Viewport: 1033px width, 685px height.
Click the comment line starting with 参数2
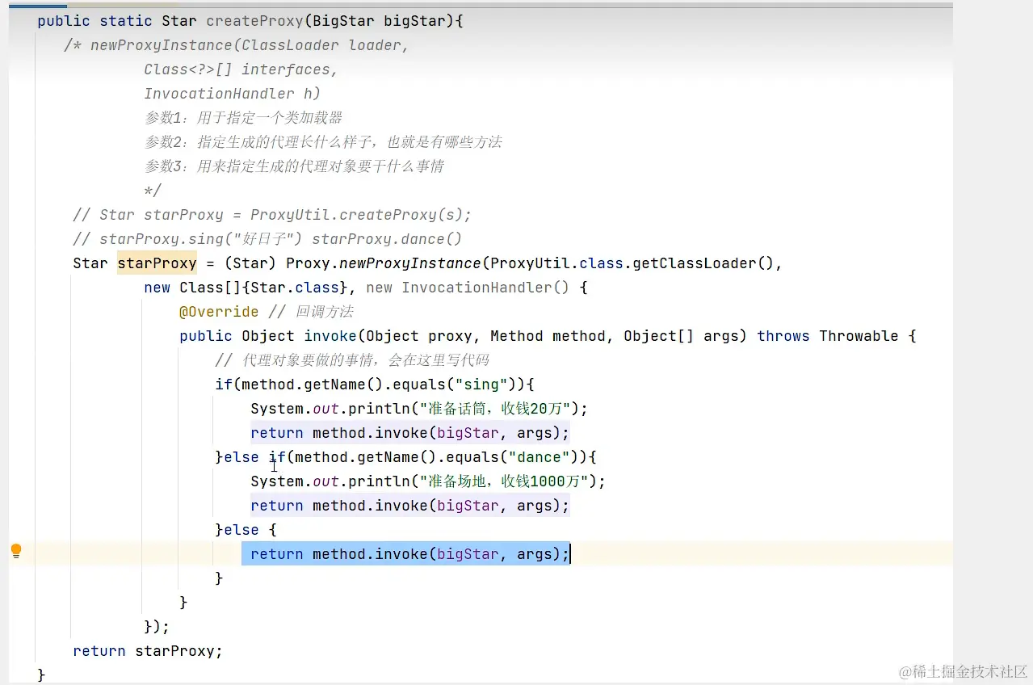pyautogui.click(x=323, y=142)
